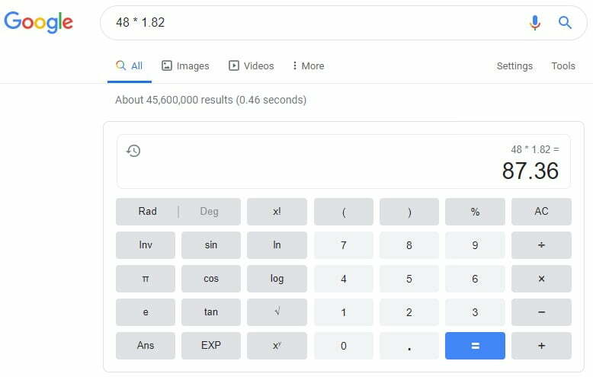Toggle the Inv inverse functions key
This screenshot has width=593, height=377.
pos(146,245)
